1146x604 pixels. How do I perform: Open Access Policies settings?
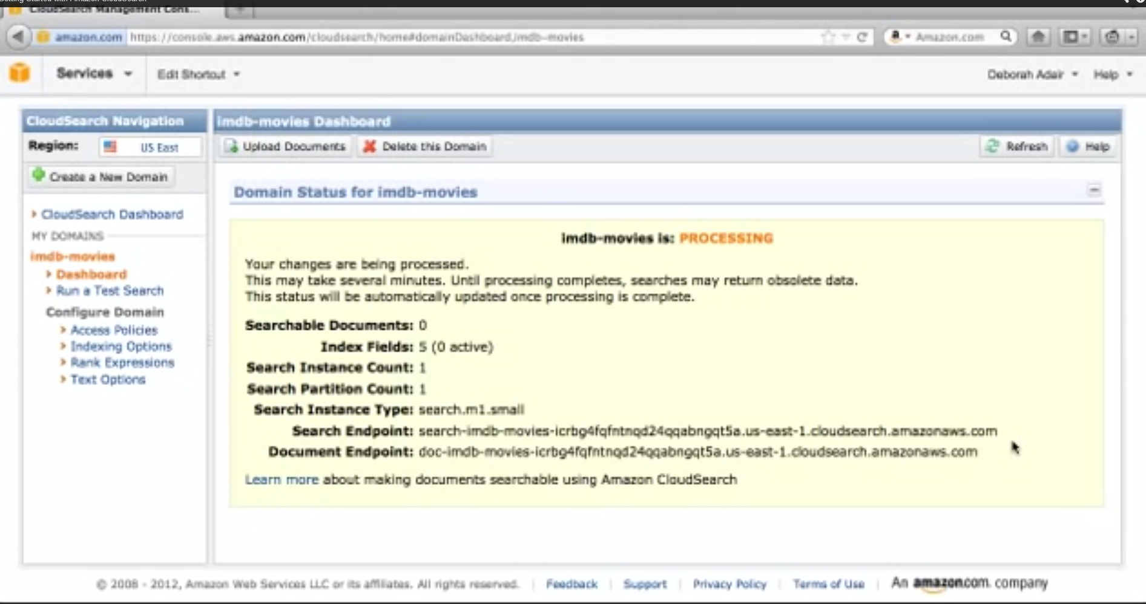pyautogui.click(x=114, y=330)
